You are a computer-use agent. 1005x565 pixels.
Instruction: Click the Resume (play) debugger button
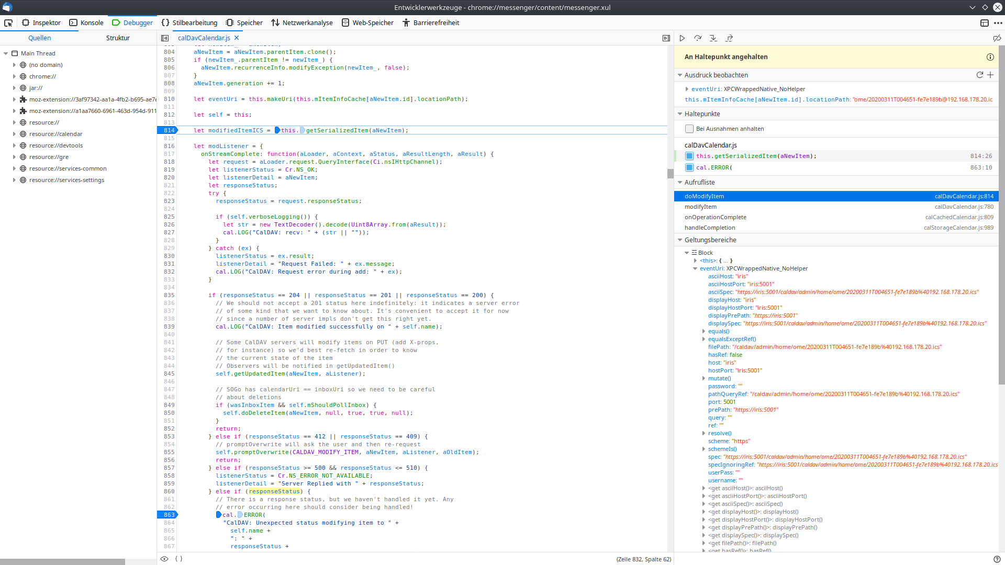tap(682, 38)
